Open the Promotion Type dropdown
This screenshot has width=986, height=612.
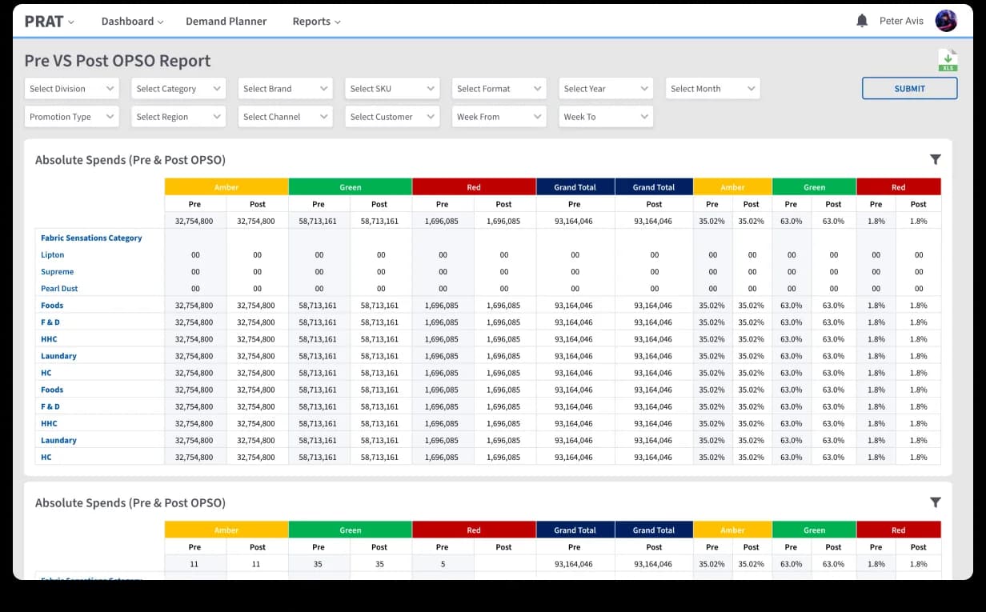pyautogui.click(x=72, y=117)
